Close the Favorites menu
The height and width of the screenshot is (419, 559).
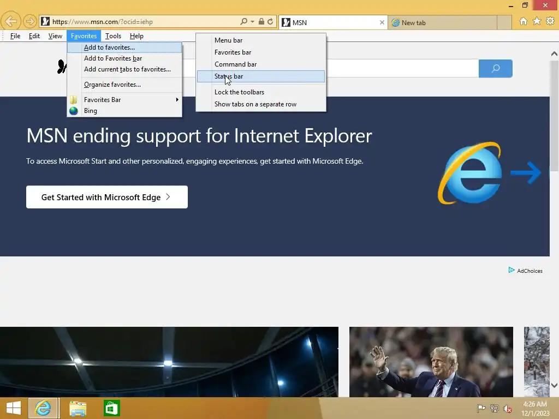[84, 36]
